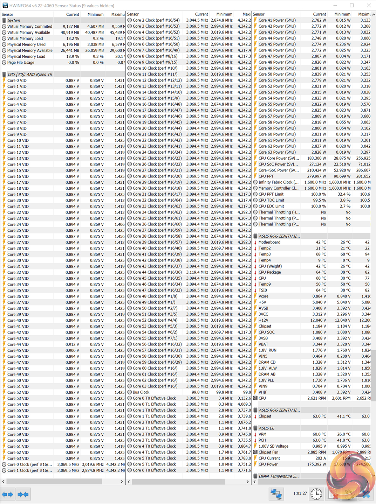Select the Temp3 sensor row

pos(311,254)
